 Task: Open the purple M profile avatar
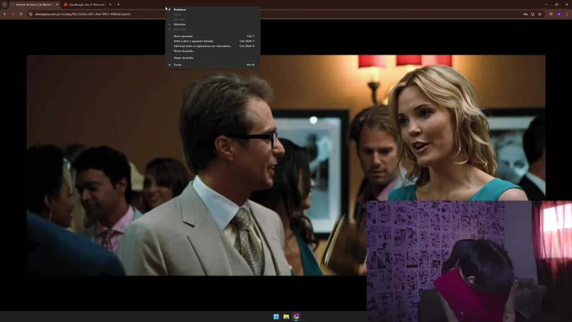click(x=559, y=14)
